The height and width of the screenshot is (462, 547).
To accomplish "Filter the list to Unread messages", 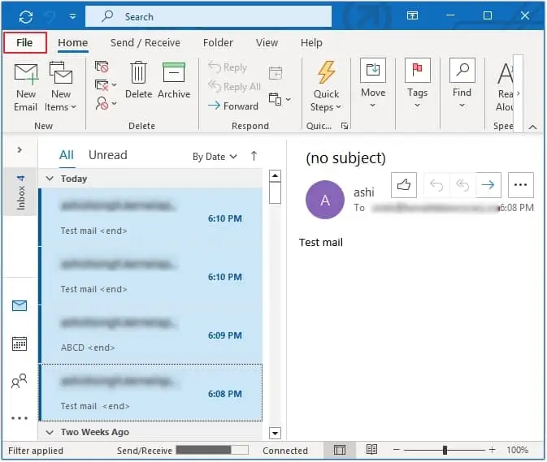I will (x=108, y=155).
